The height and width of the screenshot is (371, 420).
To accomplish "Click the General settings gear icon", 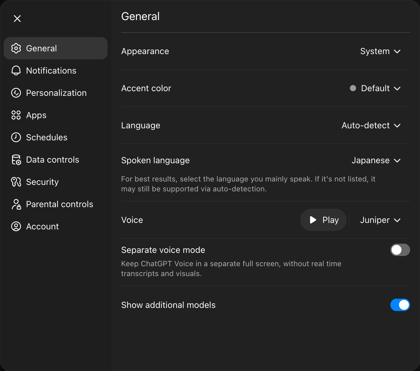I will pos(16,48).
